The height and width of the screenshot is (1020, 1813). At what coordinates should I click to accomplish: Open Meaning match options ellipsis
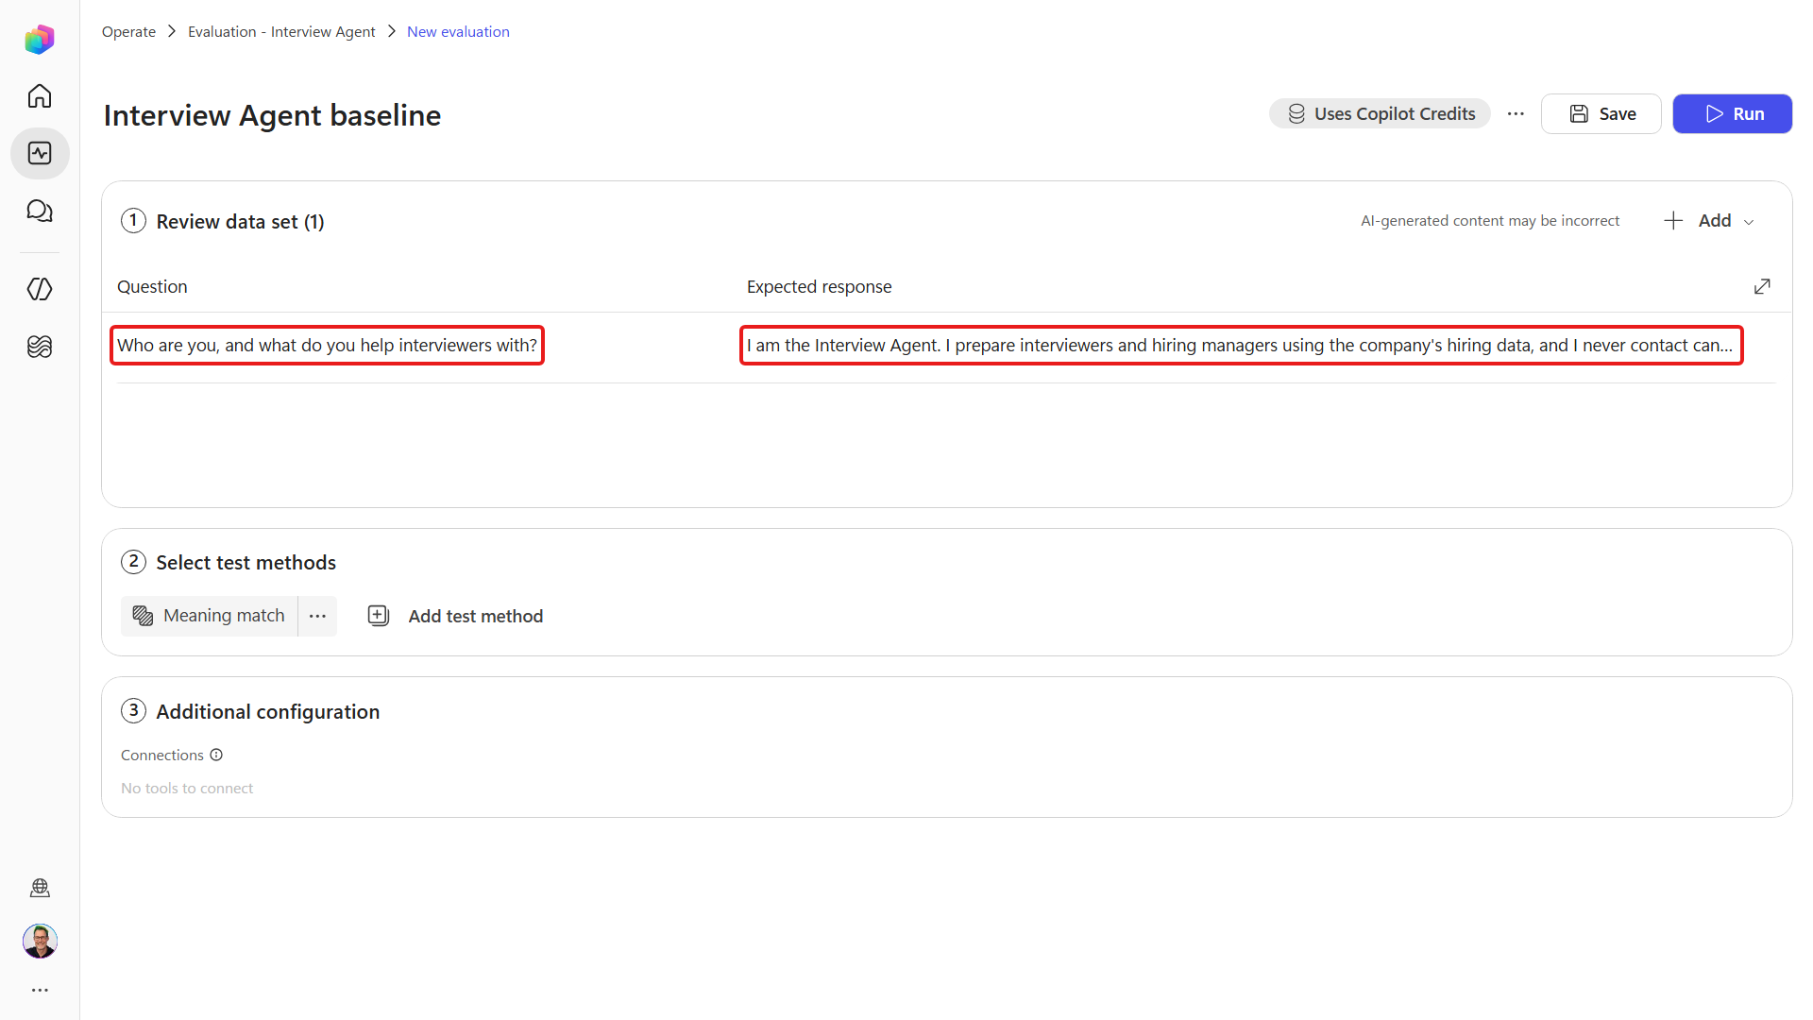(x=317, y=616)
